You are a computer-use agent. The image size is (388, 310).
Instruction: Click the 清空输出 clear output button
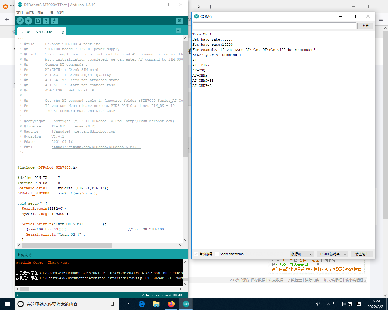point(362,254)
